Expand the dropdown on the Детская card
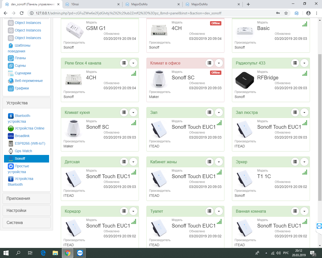This screenshot has height=258, width=322. click(133, 162)
